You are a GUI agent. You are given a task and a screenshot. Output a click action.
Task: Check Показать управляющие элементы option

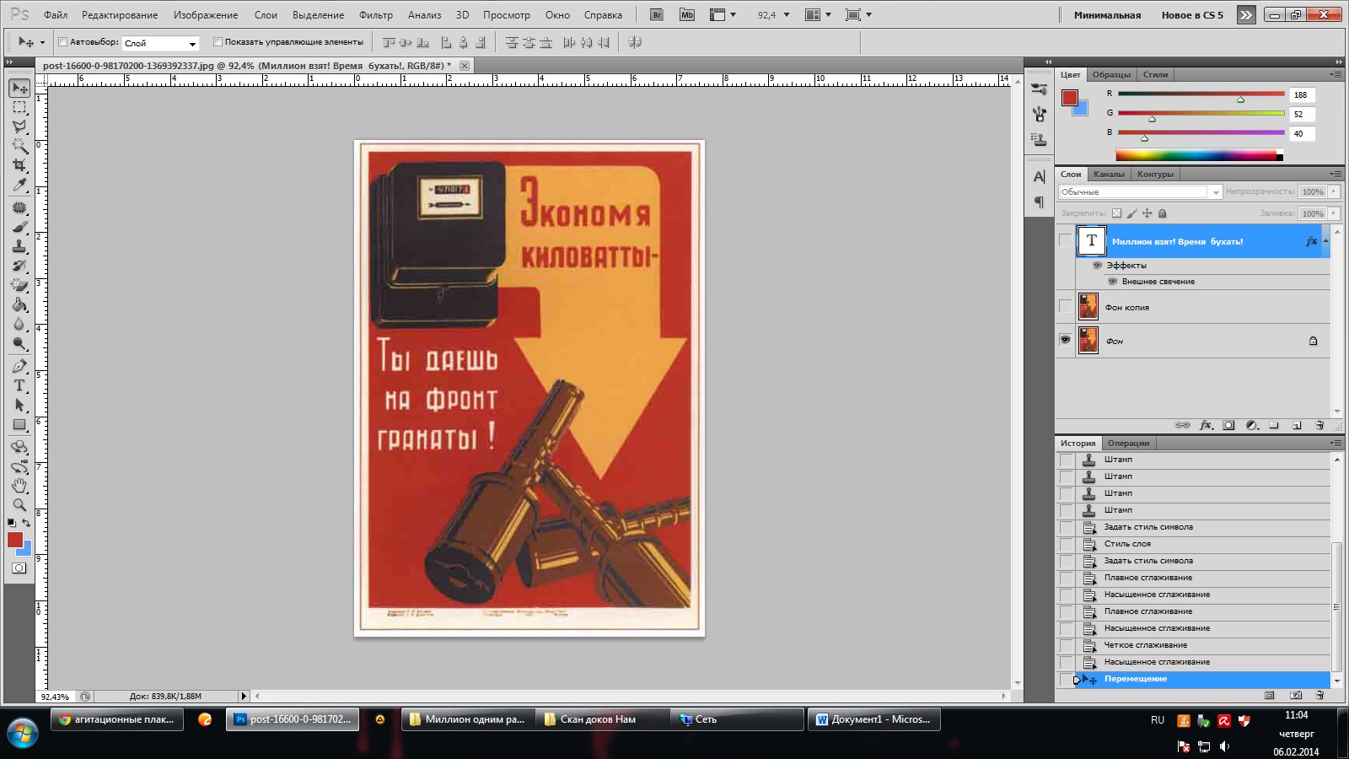pos(218,42)
